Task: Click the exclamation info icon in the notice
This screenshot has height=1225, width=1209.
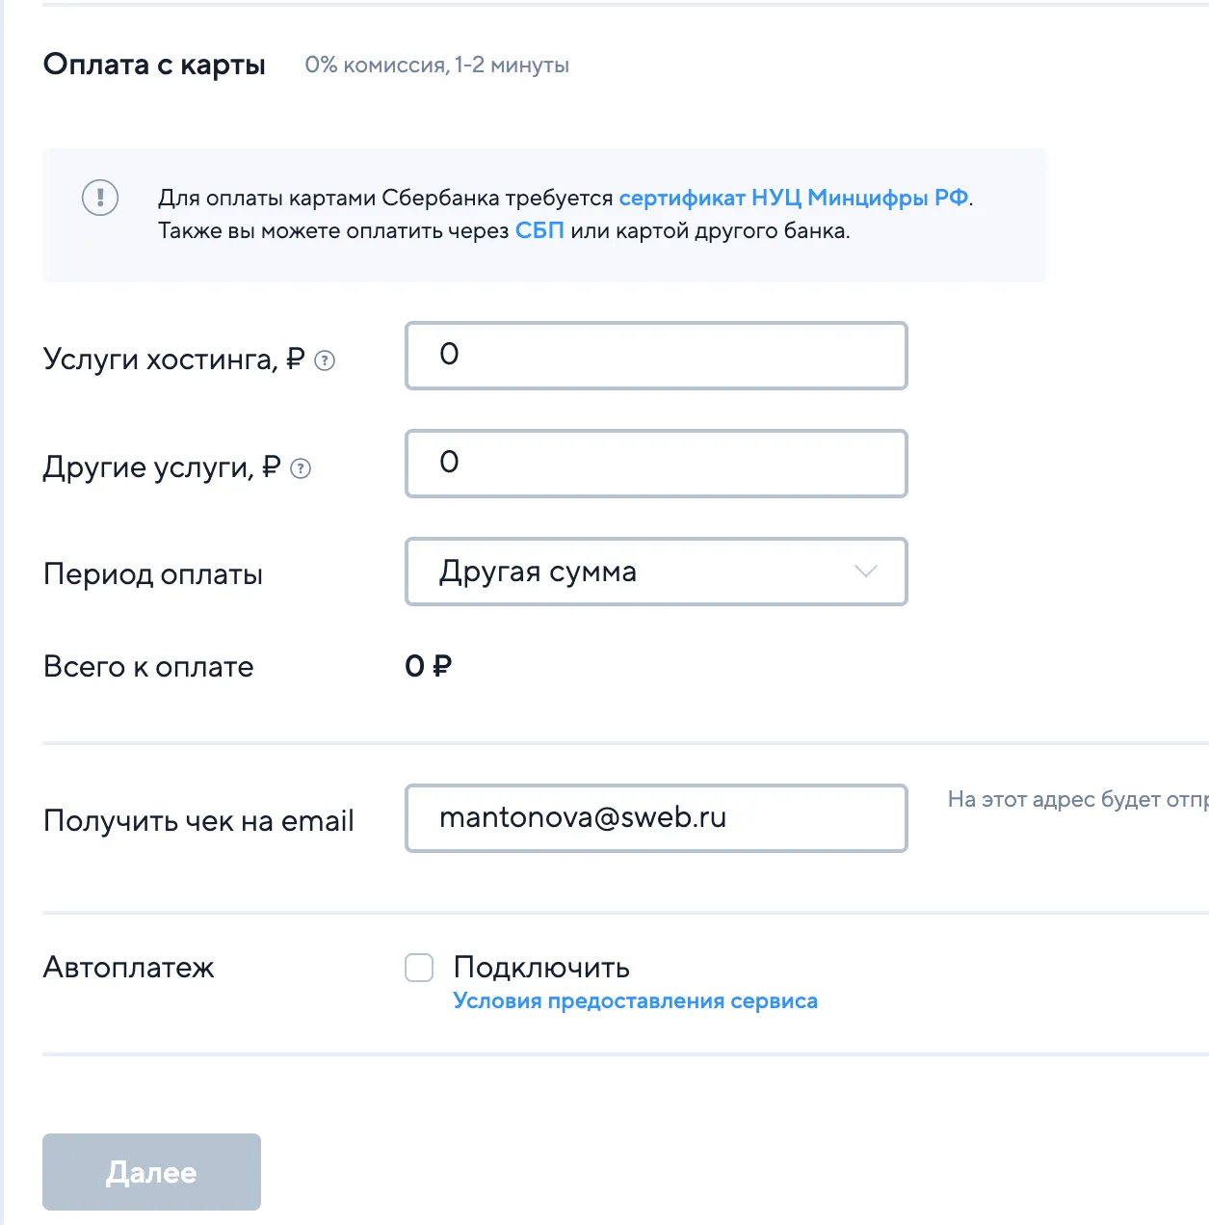Action: [100, 198]
